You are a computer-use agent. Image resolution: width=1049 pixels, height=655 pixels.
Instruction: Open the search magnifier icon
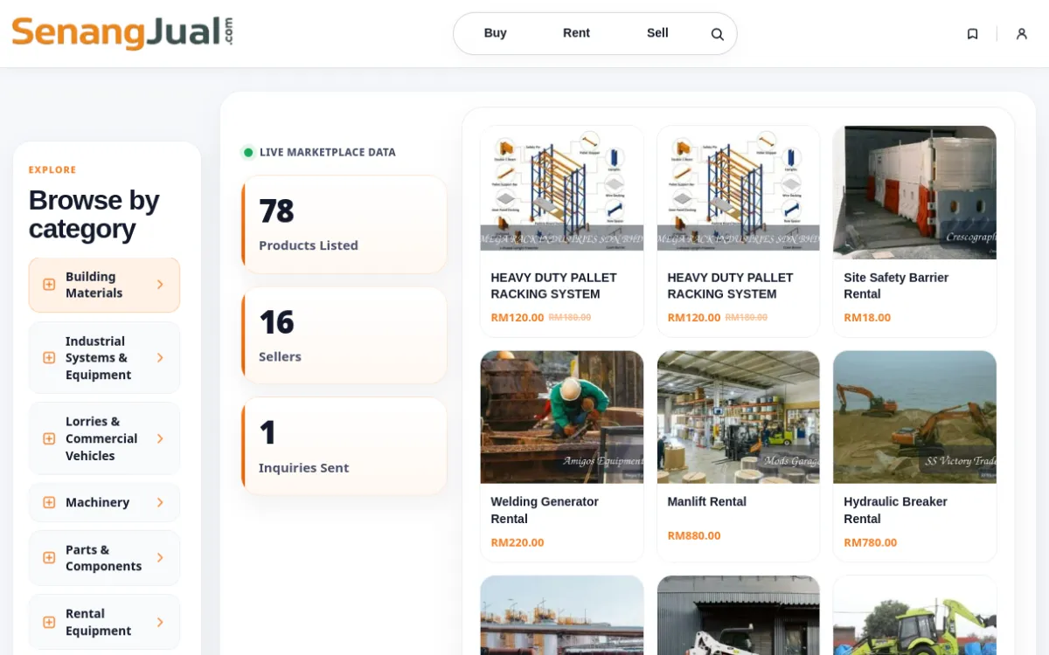click(x=717, y=34)
